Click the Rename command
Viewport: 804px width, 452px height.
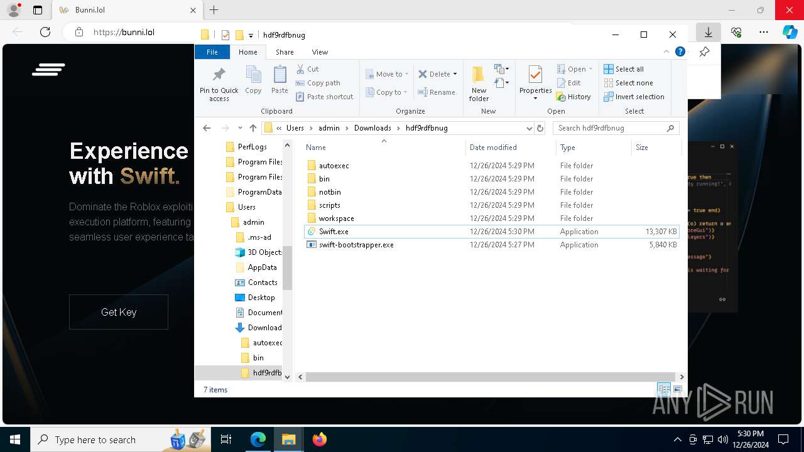(x=437, y=92)
